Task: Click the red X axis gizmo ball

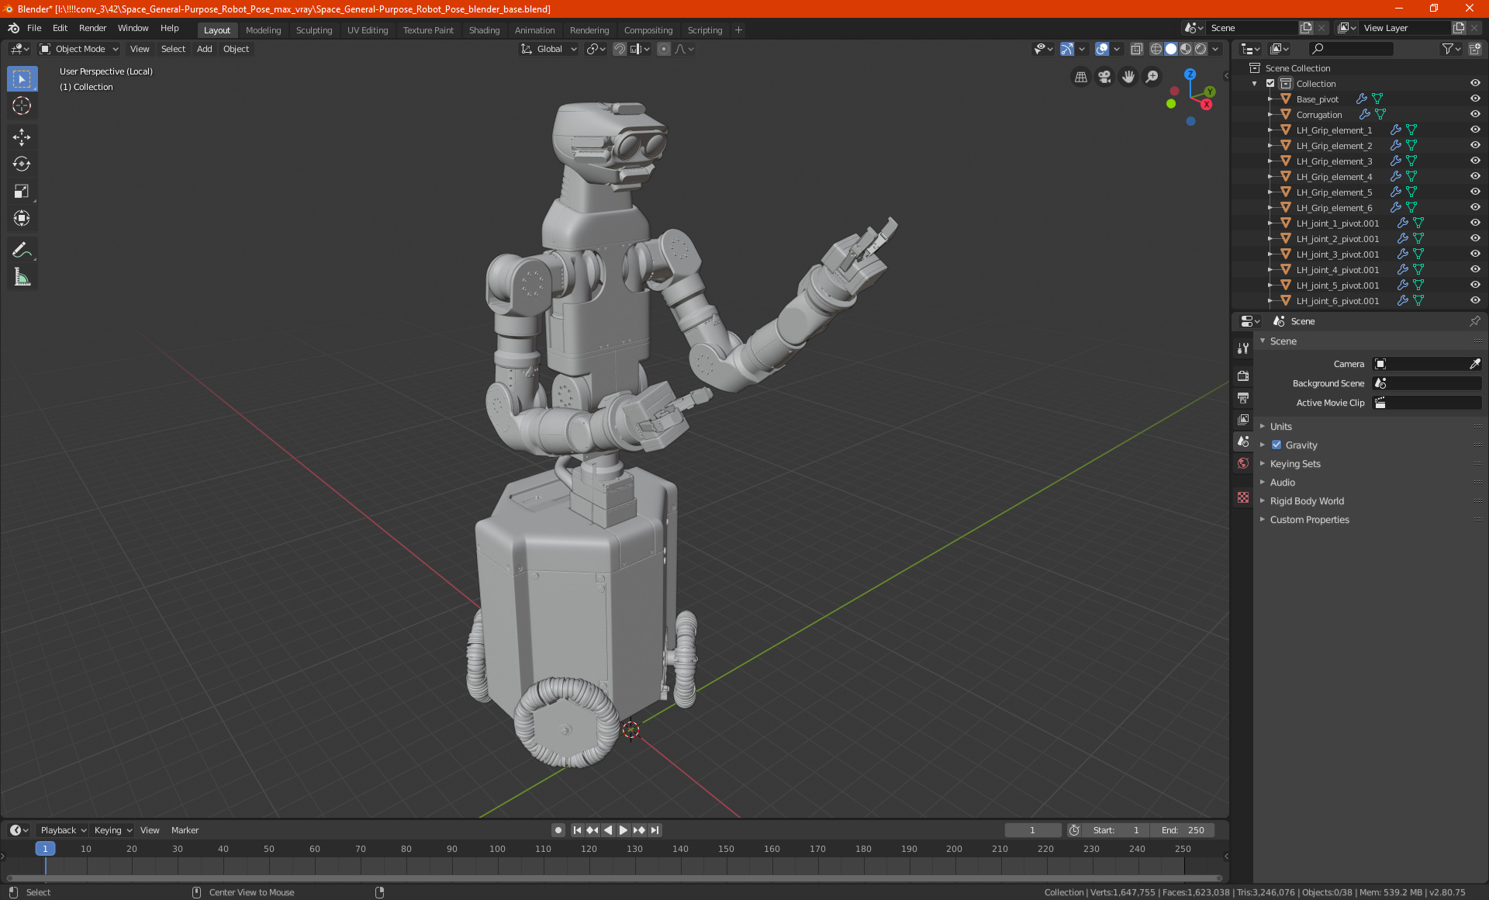Action: (x=1206, y=104)
